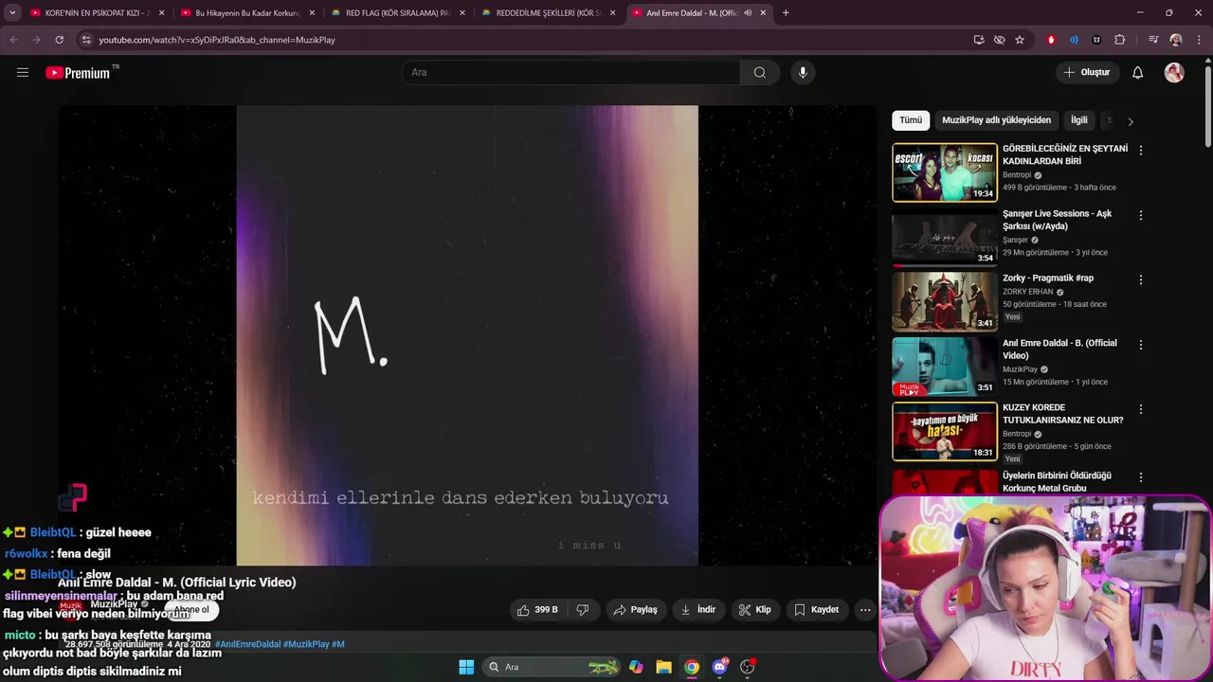1213x682 pixels.
Task: Open the account avatar menu
Action: [x=1174, y=72]
